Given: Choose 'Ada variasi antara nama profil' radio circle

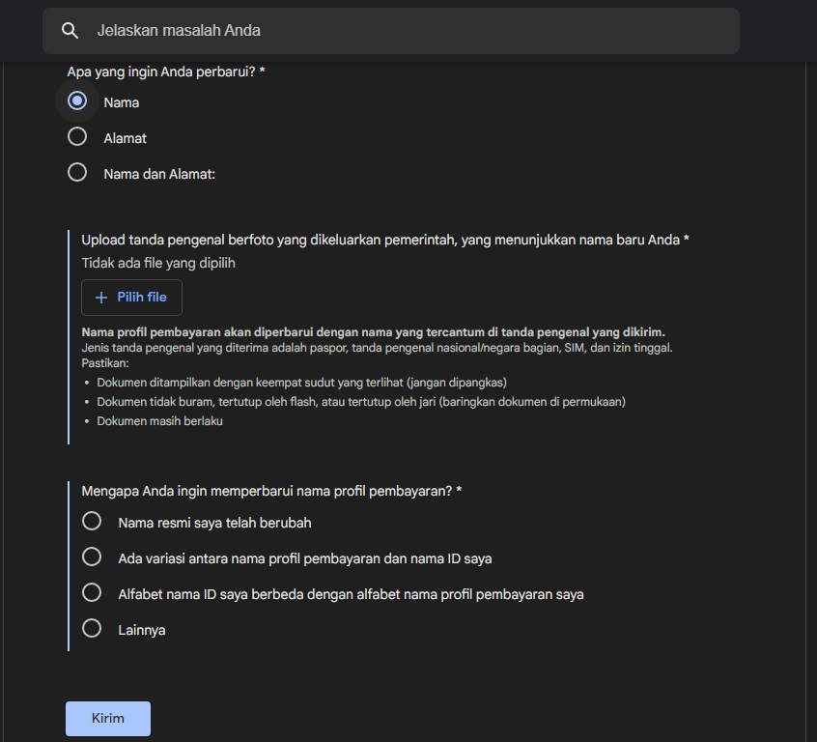Looking at the screenshot, I should tap(92, 557).
